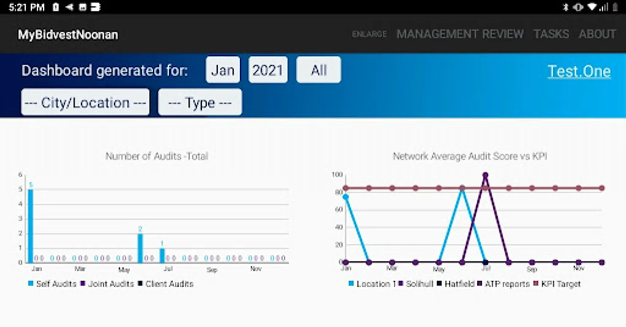The height and width of the screenshot is (327, 626).
Task: Select the June bar labeled 2
Action: click(x=140, y=248)
